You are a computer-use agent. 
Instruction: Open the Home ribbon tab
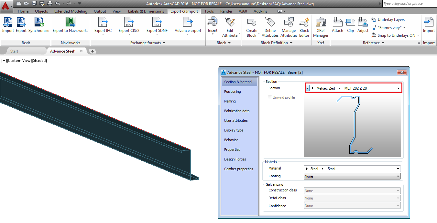pyautogui.click(x=23, y=11)
